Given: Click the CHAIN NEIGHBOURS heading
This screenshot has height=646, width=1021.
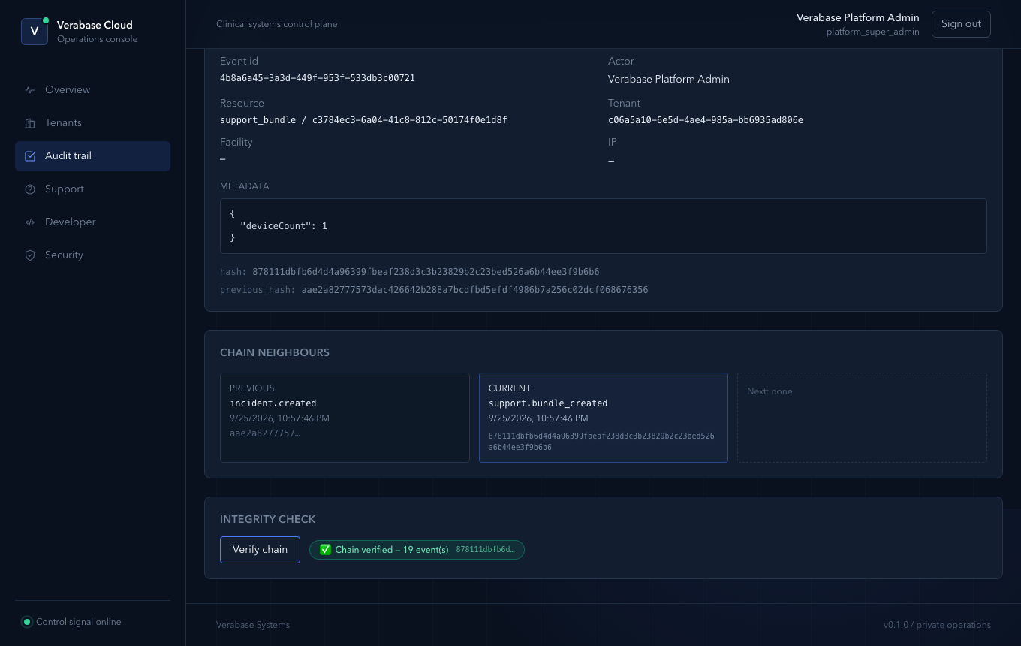Looking at the screenshot, I should click(x=275, y=352).
